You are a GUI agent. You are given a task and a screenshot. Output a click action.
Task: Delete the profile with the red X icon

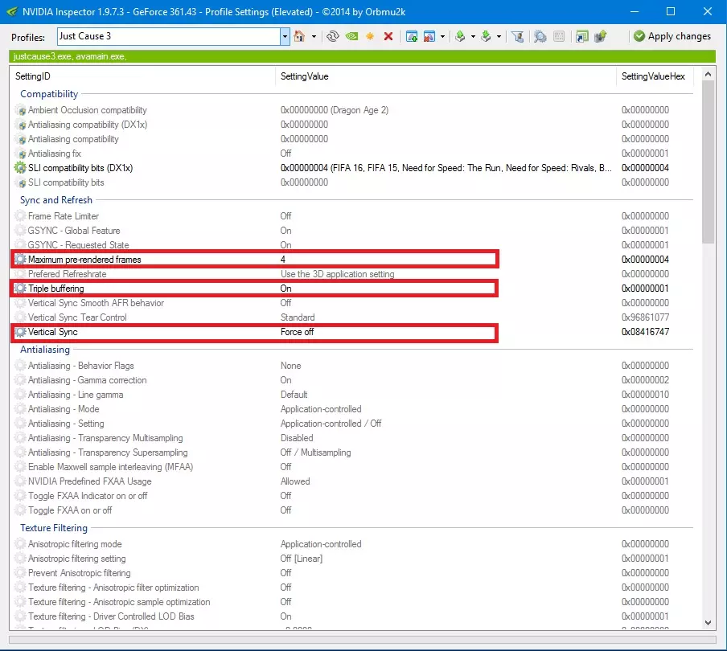click(388, 36)
